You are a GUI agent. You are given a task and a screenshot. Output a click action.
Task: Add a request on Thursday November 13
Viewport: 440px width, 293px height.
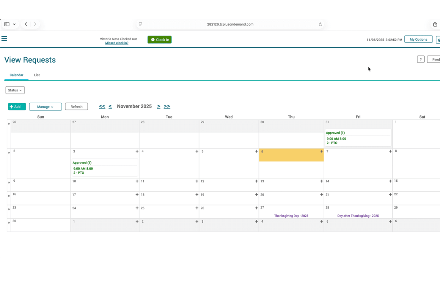(322, 181)
